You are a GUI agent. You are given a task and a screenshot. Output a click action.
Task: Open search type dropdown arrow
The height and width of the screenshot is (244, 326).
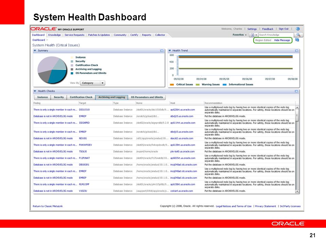click(256, 35)
